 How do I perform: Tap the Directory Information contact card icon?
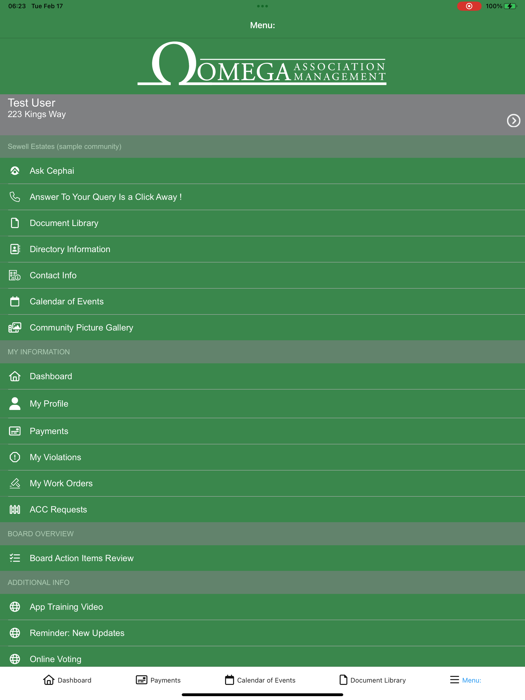tap(15, 249)
